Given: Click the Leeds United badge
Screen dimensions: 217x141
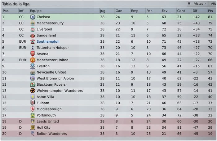Looking at the screenshot, I should [33, 122].
